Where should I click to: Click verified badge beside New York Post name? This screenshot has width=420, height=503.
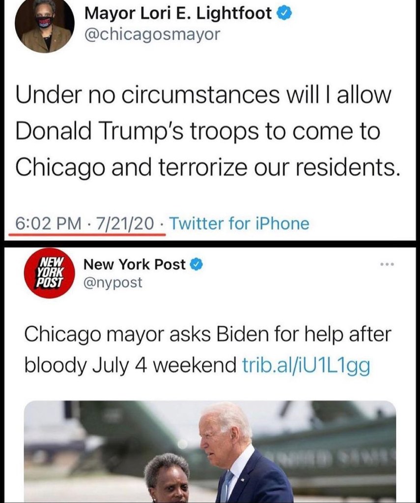[x=196, y=265]
